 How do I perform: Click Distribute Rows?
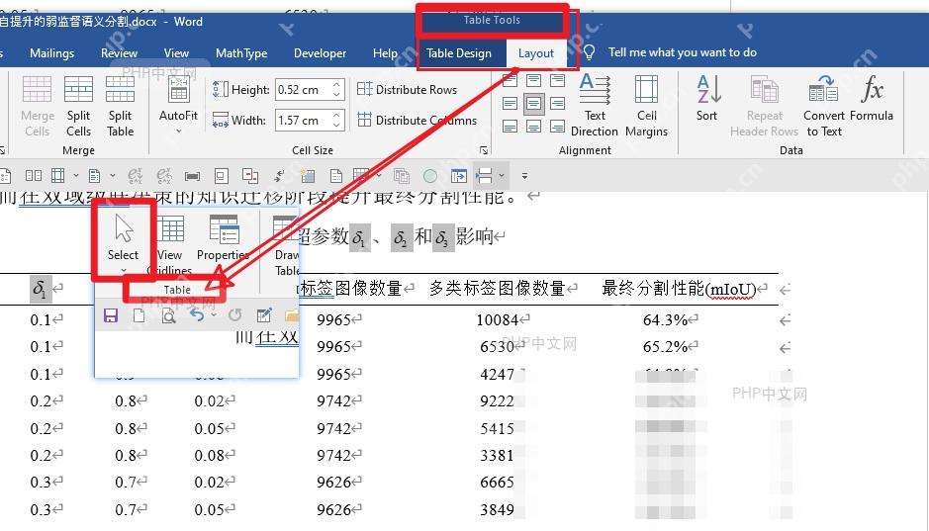[407, 89]
